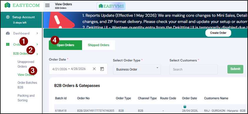Open Packing and Sorting in the sidebar
The height and width of the screenshot is (114, 248).
[26, 98]
